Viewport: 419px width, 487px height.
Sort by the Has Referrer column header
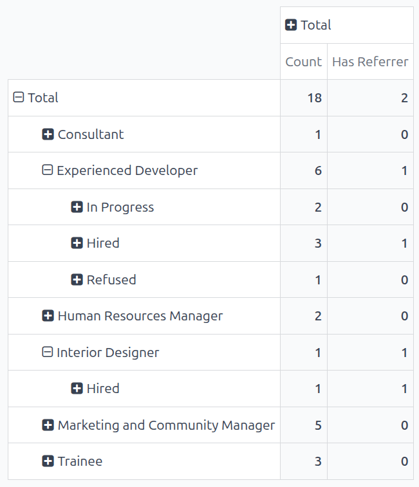[x=370, y=62]
